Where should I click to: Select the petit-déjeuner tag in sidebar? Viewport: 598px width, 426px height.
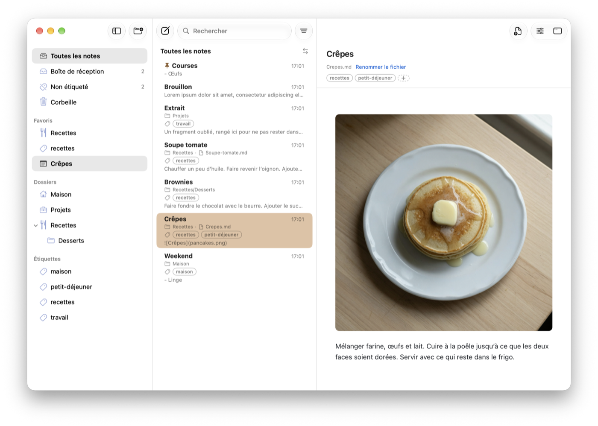90,286
